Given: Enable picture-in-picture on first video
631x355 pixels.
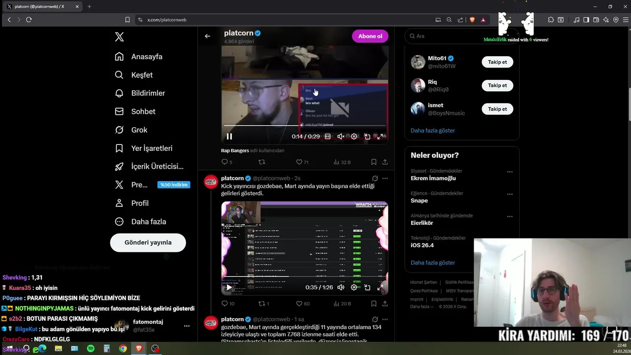Looking at the screenshot, I should tap(367, 137).
